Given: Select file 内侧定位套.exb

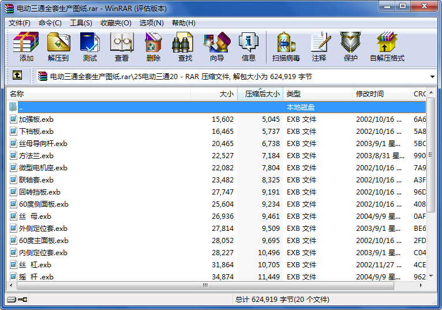Looking at the screenshot, I should click(43, 253).
